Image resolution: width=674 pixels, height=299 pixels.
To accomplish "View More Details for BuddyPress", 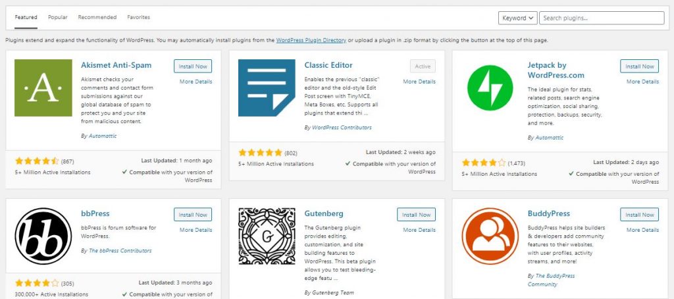I will 642,230.
